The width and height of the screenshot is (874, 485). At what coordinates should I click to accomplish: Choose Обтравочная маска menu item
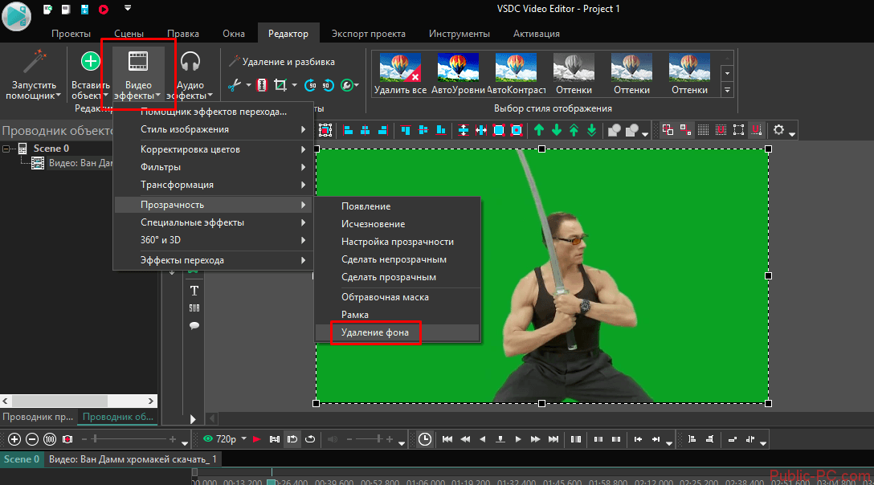(x=397, y=297)
